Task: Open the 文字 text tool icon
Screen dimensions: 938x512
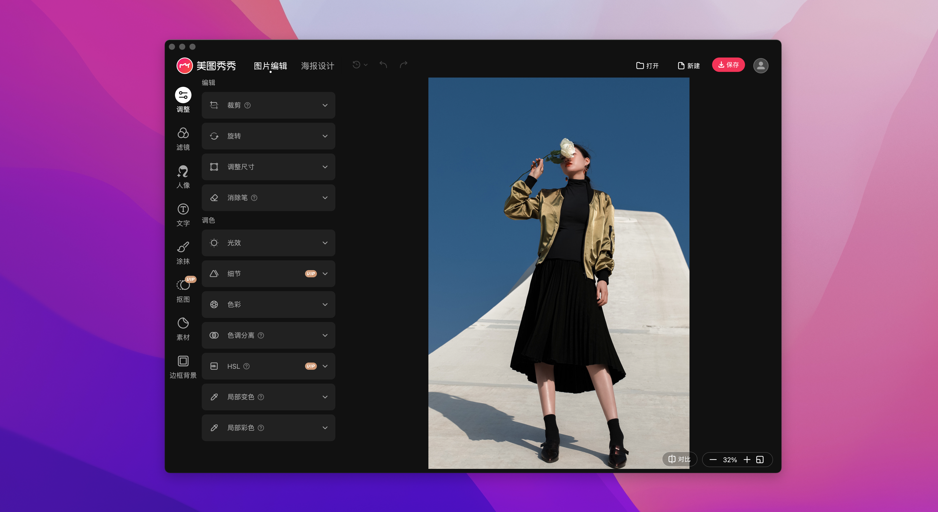Action: pyautogui.click(x=183, y=209)
